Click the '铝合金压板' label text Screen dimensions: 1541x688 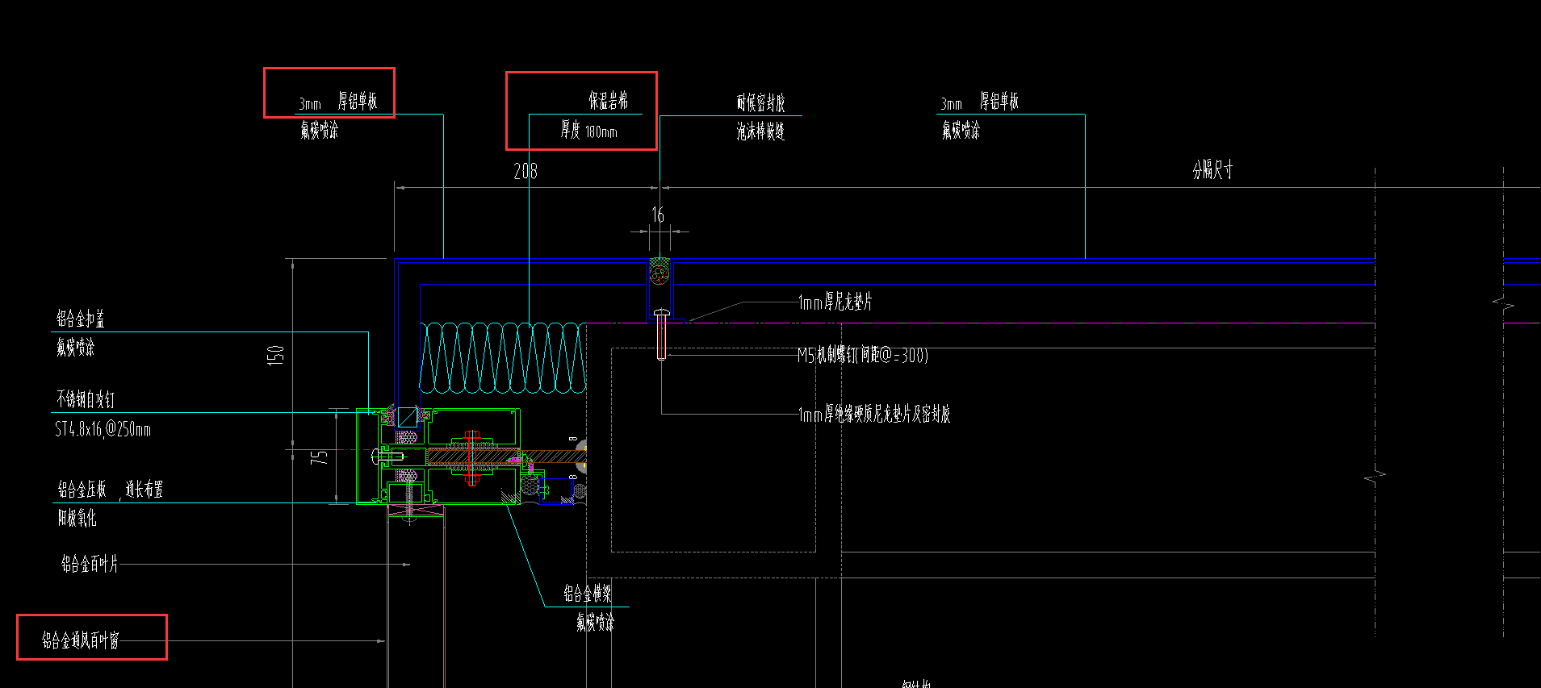82,490
